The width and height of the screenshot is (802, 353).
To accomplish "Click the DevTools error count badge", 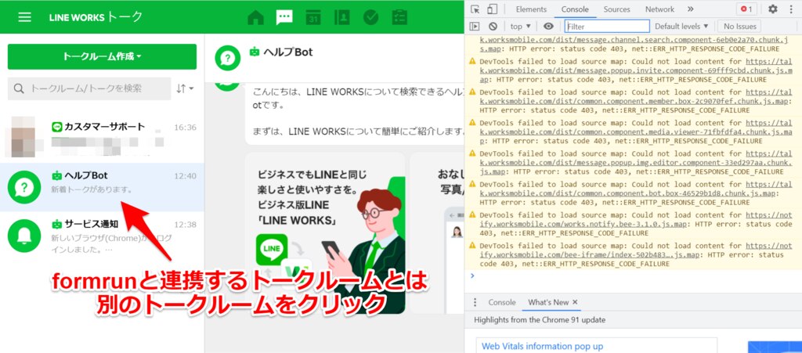I will coord(746,9).
